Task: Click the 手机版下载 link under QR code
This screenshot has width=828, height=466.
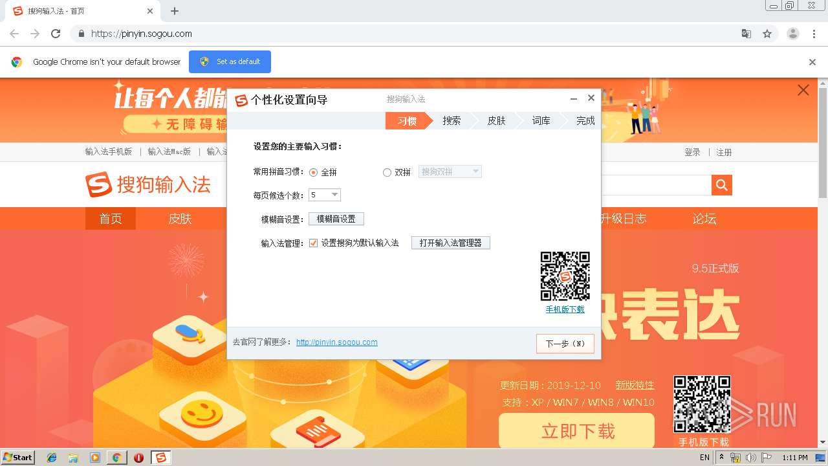Action: (x=565, y=309)
